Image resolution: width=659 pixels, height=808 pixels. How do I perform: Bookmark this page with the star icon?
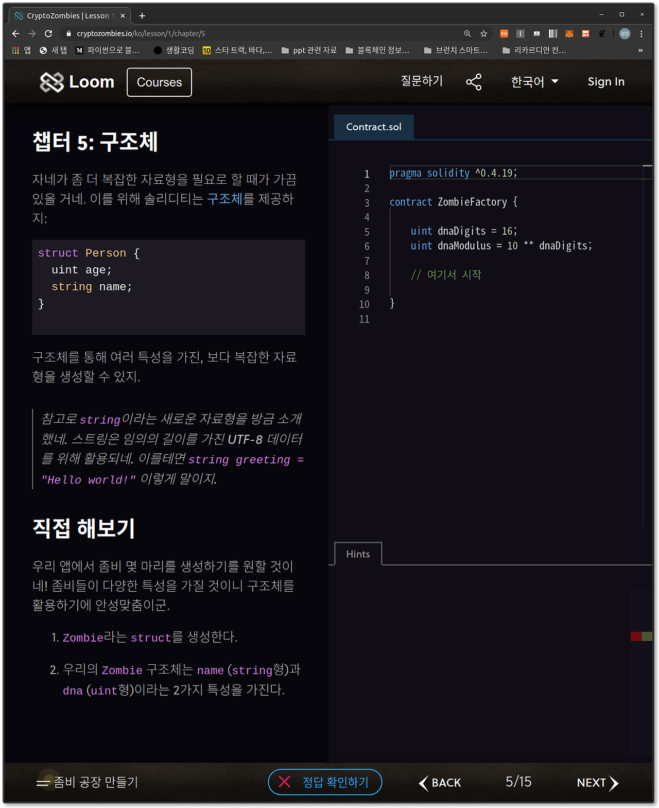click(x=483, y=33)
